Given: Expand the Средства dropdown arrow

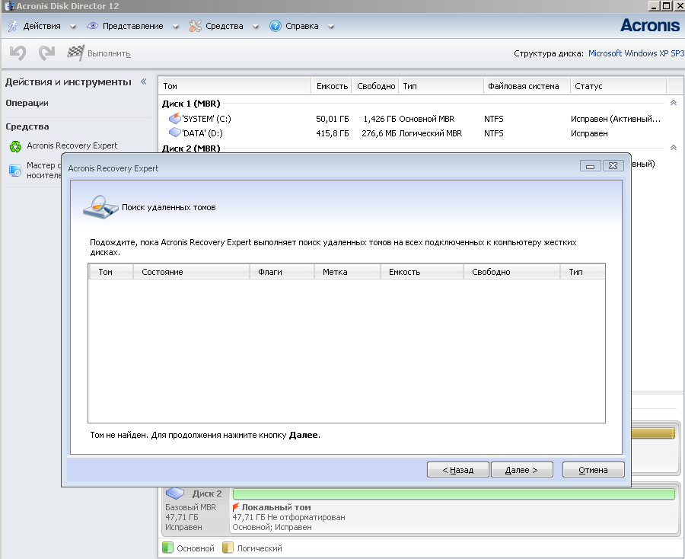Looking at the screenshot, I should pyautogui.click(x=256, y=27).
